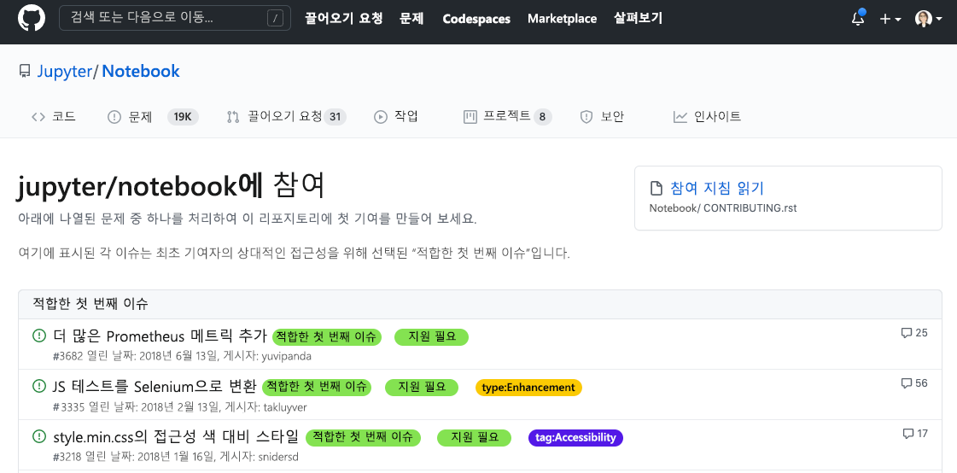This screenshot has height=473, width=957.
Task: Open issue JS 테스트를 Selenium으로 변환
Action: pos(155,386)
